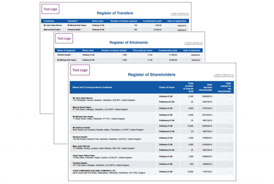The width and height of the screenshot is (274, 184).
Task: Click the Test Logo on Register of Allotments page
Action: point(64,39)
